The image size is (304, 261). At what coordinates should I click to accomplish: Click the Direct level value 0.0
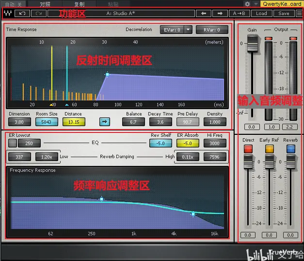point(248,235)
